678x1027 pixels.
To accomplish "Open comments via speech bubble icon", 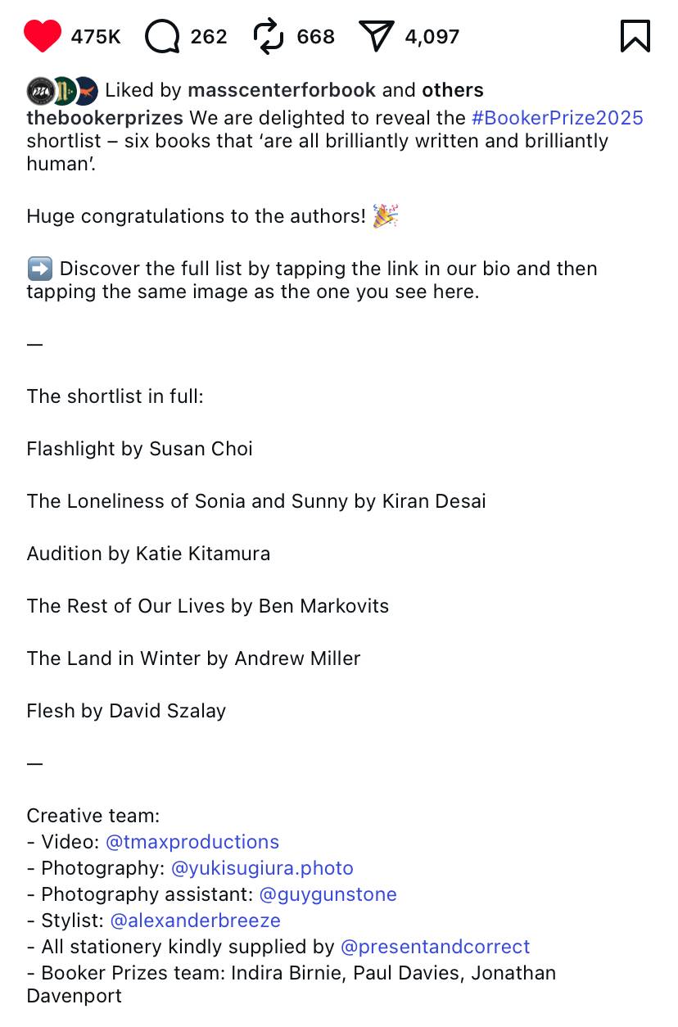I will tap(161, 36).
